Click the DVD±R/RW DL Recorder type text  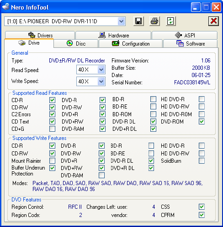click(x=77, y=61)
